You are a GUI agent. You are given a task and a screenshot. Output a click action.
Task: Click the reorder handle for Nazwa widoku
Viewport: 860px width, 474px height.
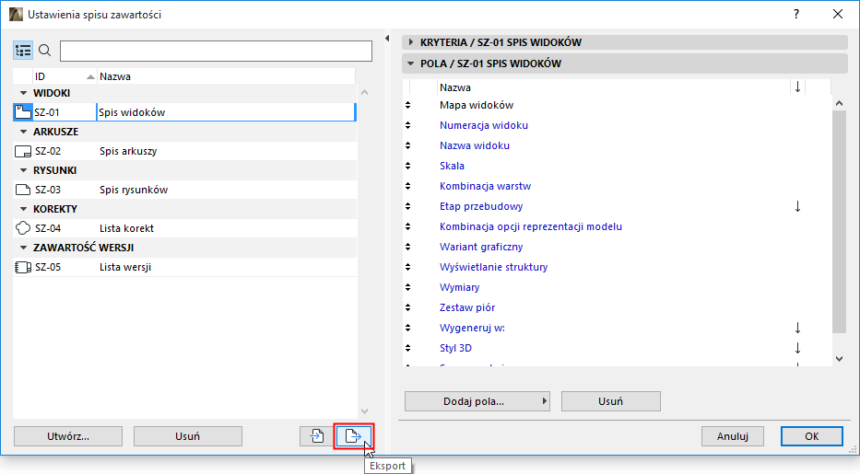[407, 145]
